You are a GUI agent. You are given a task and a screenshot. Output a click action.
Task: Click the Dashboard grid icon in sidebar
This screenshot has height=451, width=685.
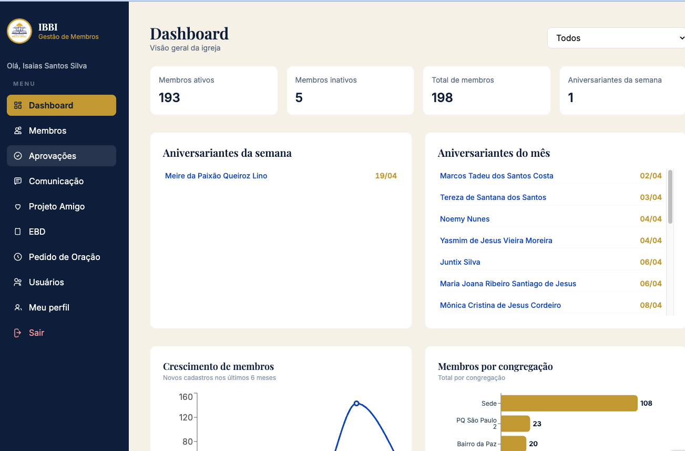[18, 105]
